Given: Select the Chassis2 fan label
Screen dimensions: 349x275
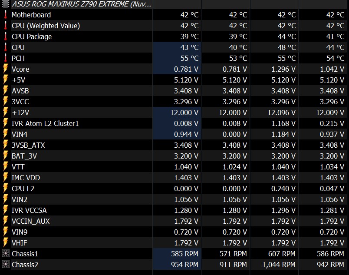Looking at the screenshot, I should (x=25, y=265).
